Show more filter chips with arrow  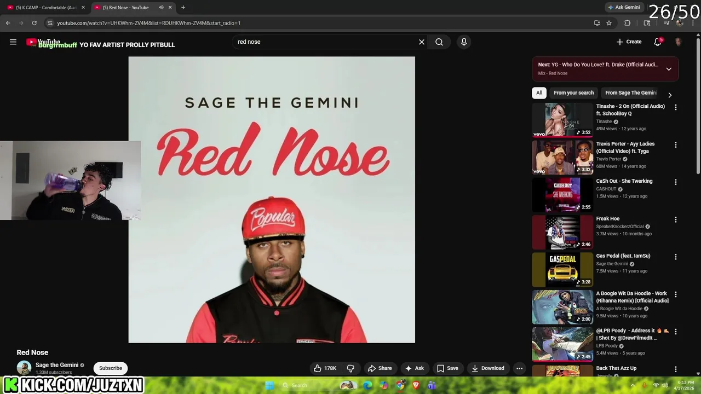point(670,95)
